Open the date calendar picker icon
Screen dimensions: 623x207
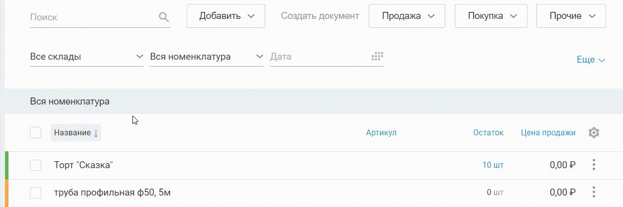pyautogui.click(x=377, y=57)
